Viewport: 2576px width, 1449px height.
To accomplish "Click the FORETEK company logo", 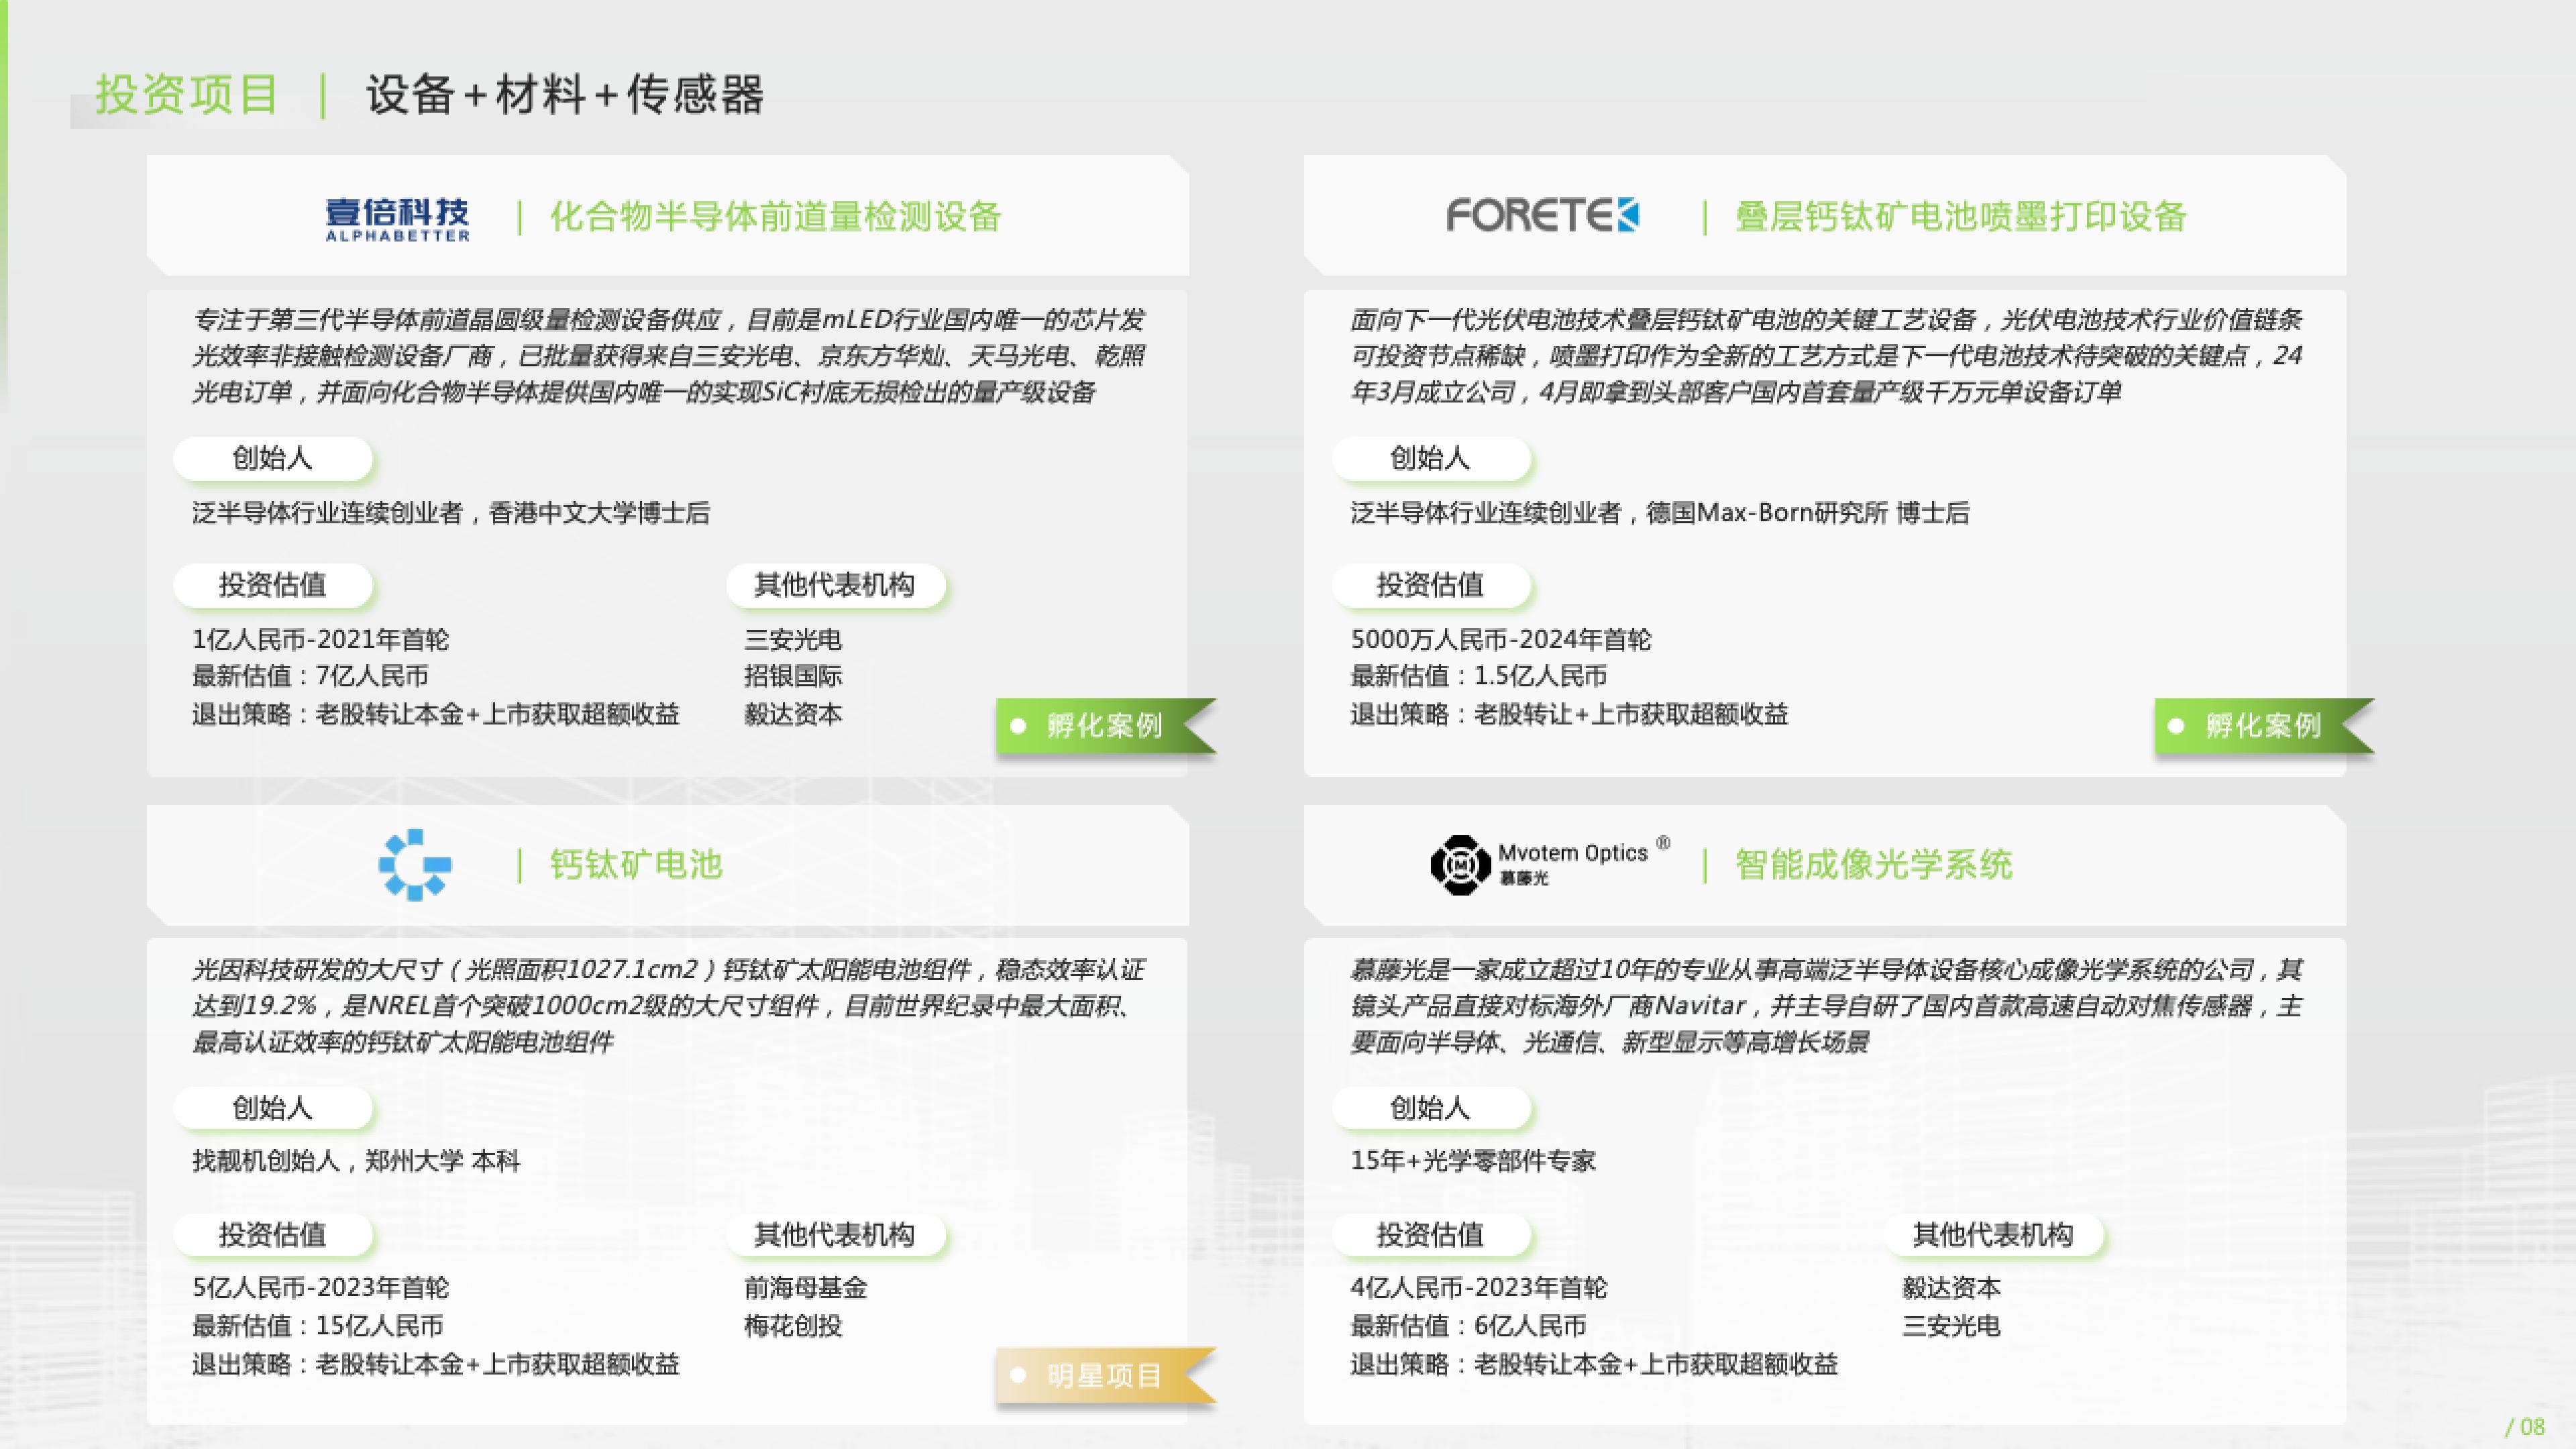I will click(x=1542, y=215).
